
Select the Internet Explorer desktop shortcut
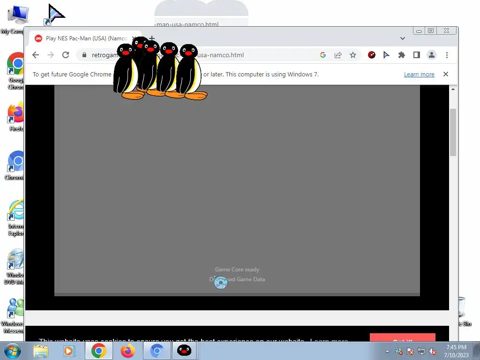point(15,218)
